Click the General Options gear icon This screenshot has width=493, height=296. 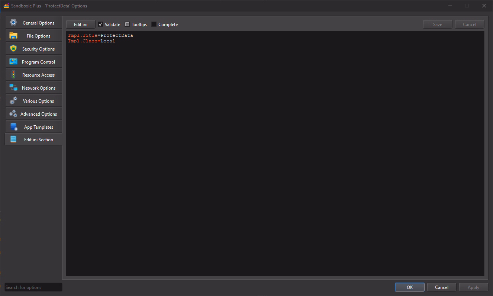[x=13, y=22]
